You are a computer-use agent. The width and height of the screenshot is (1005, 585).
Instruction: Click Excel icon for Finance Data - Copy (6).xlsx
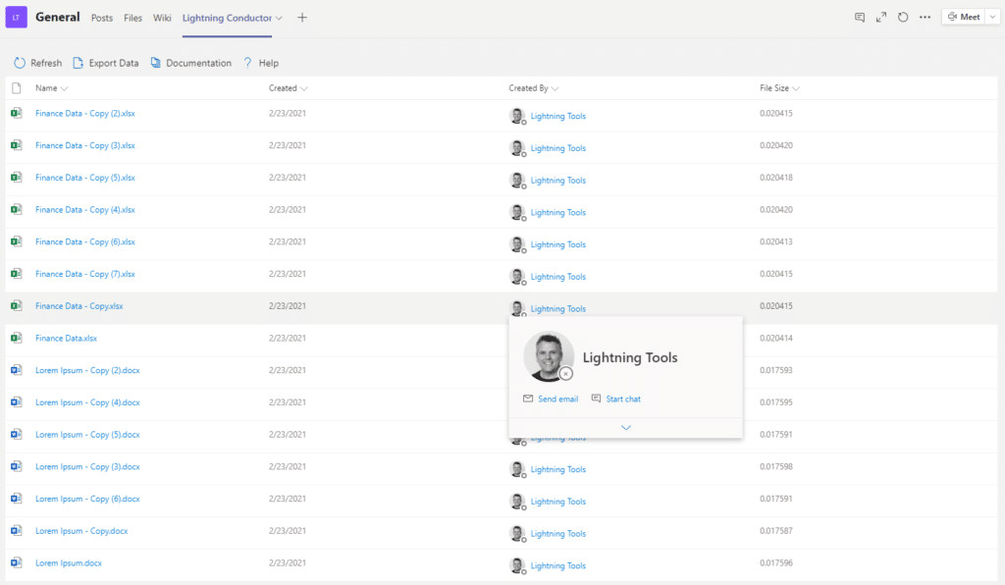[16, 240]
